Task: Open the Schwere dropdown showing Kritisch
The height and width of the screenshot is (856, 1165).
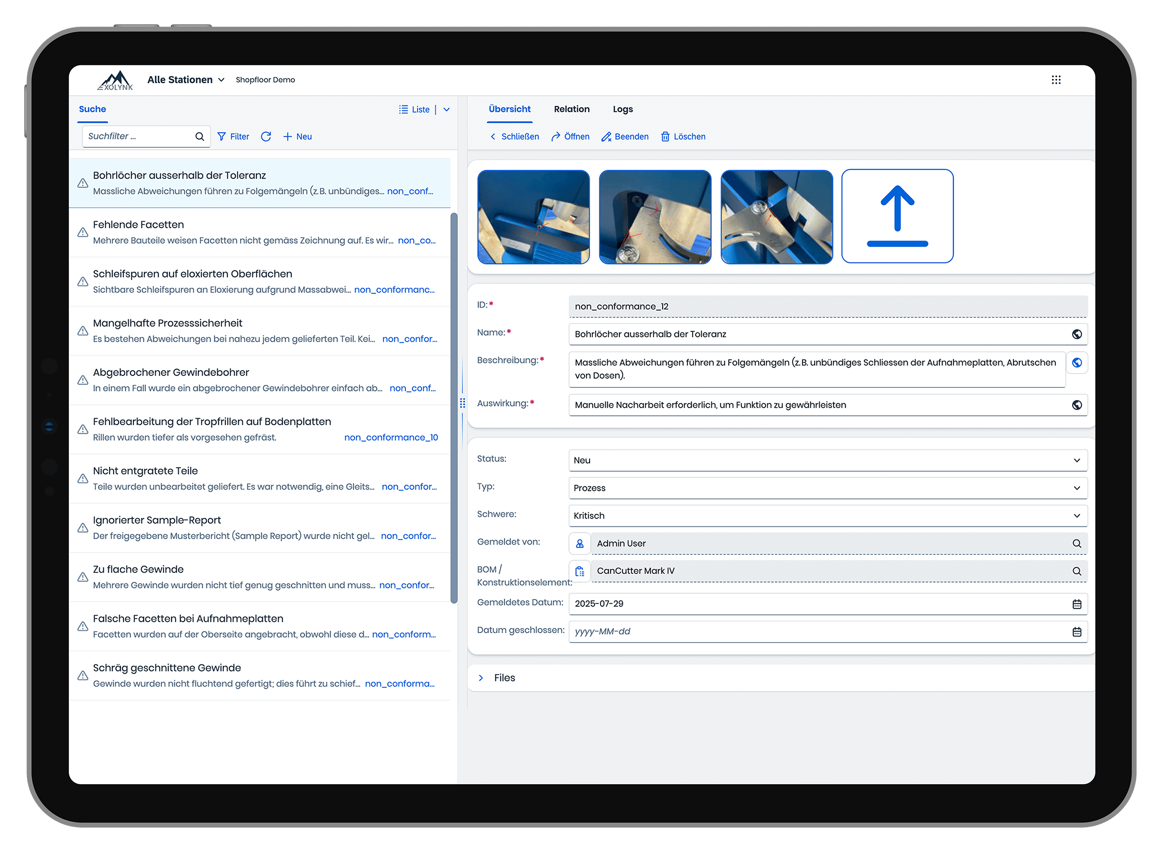Action: click(x=828, y=516)
